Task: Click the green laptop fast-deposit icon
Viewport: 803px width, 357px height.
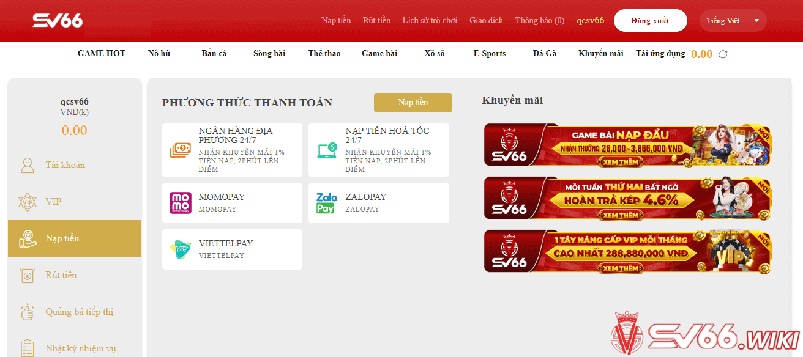Action: click(327, 150)
